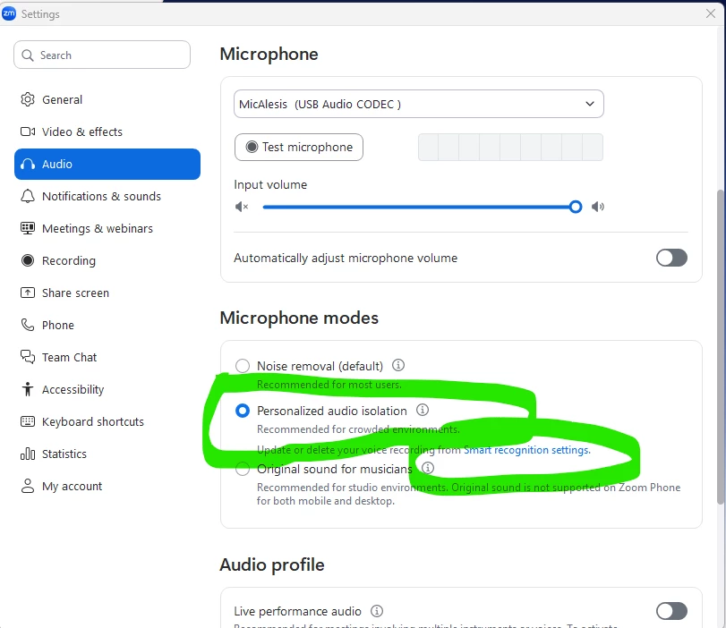Open Video & effects settings

tap(107, 132)
